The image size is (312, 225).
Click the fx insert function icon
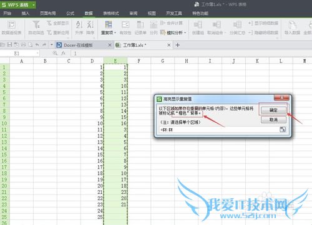pos(63,53)
